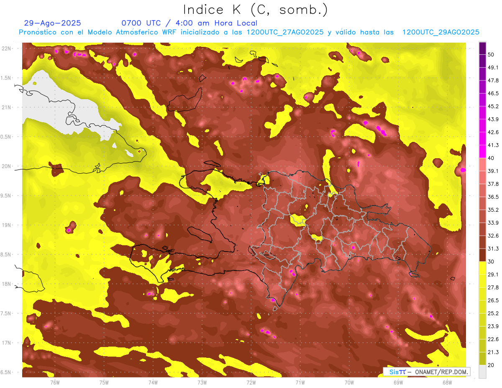
Task: Click the 19N latitude axis label
Action: pos(7,225)
